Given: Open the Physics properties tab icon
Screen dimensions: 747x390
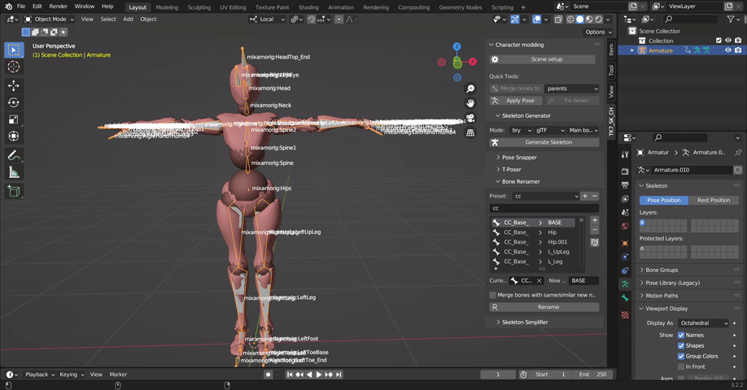Looking at the screenshot, I should [x=625, y=257].
